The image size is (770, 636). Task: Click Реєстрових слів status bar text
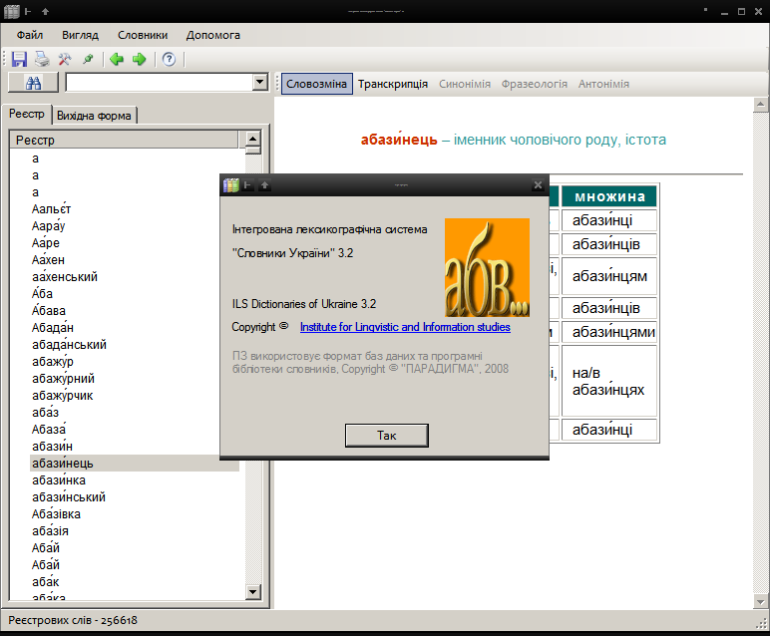(x=73, y=620)
